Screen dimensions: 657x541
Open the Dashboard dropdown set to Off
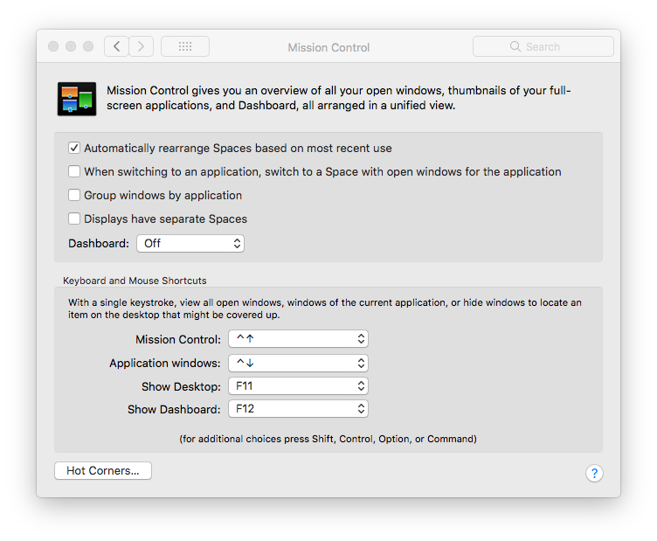190,244
